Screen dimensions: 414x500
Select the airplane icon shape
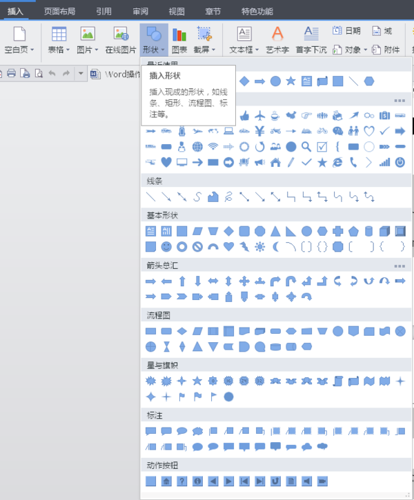point(260,115)
